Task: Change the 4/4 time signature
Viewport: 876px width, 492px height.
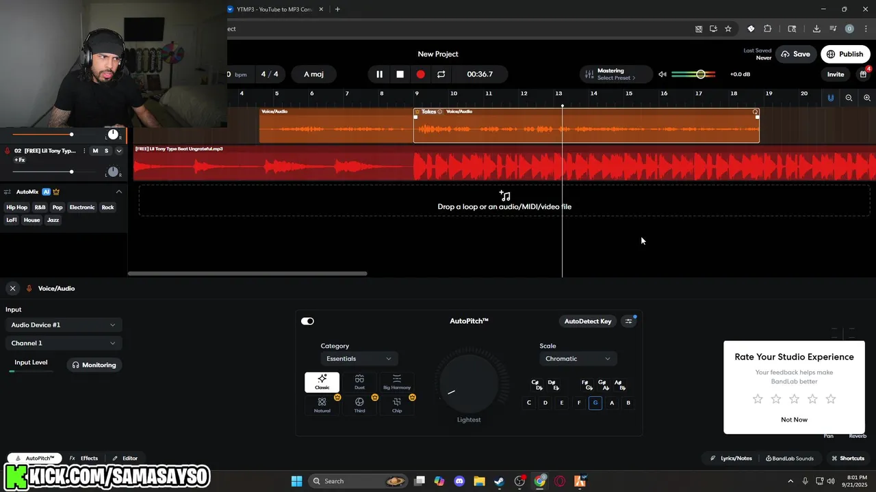Action: tap(270, 74)
